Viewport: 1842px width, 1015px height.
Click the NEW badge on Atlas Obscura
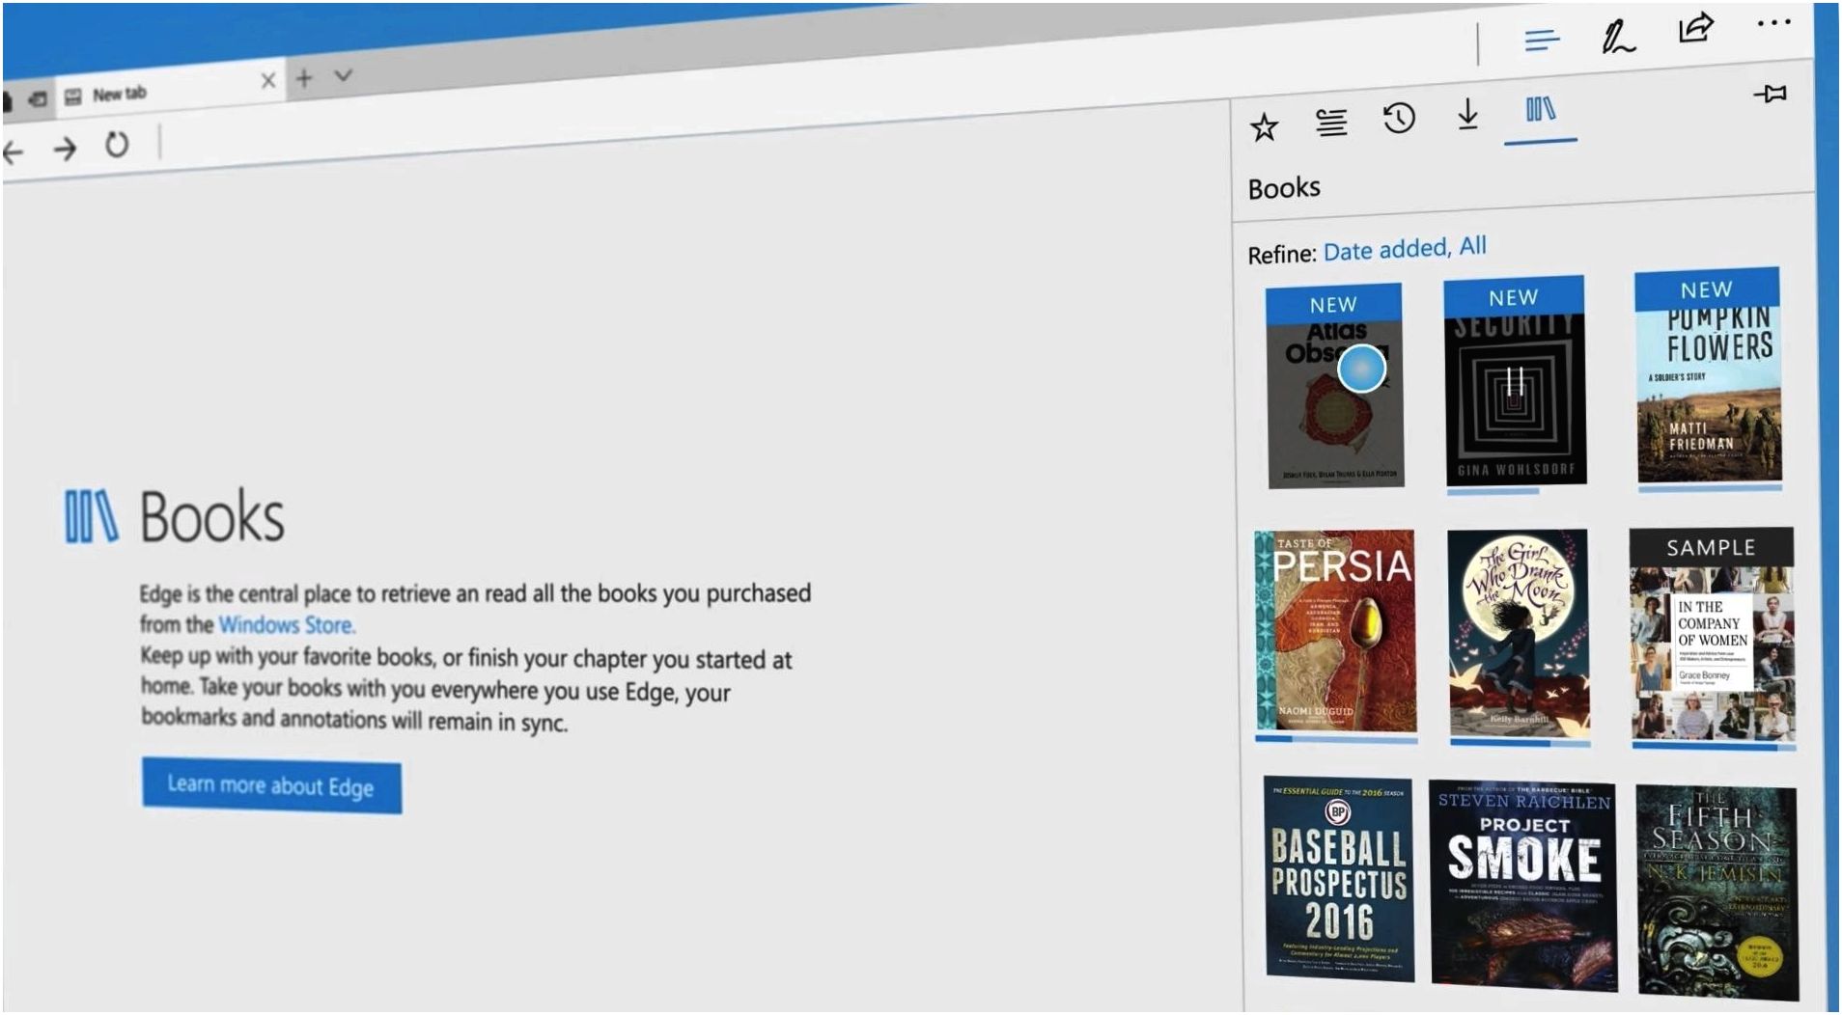pos(1333,305)
